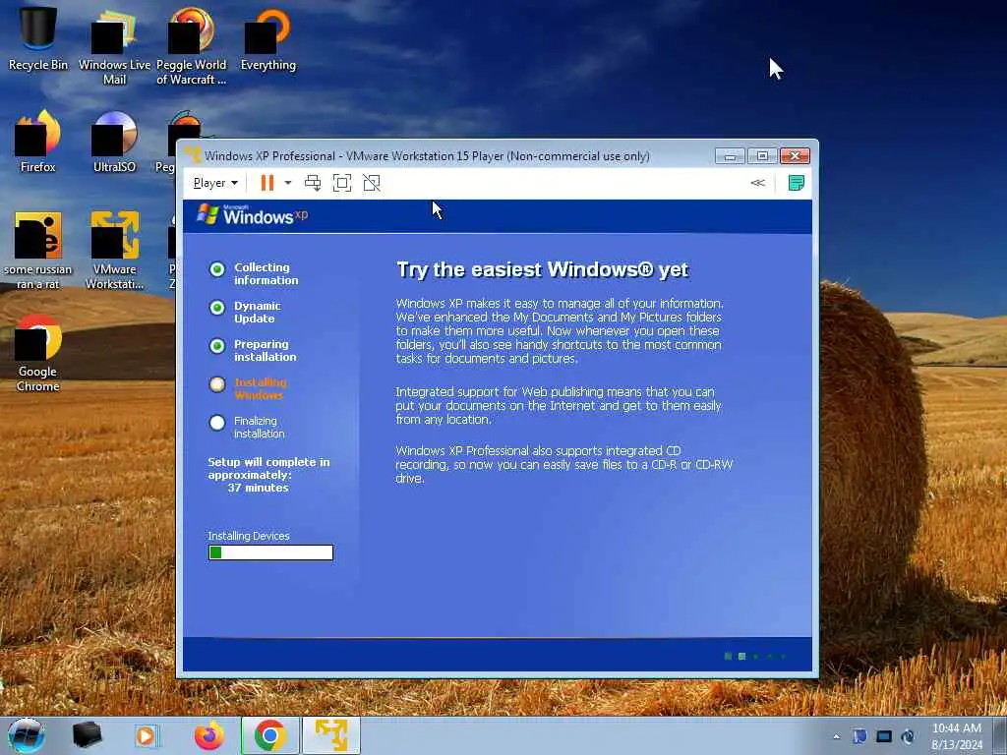Image resolution: width=1007 pixels, height=755 pixels.
Task: Click the Windows XP logo in setup
Action: tap(253, 214)
